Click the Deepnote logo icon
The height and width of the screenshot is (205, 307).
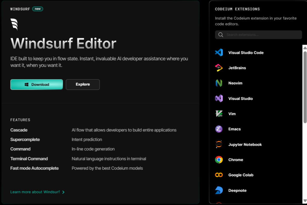219,190
